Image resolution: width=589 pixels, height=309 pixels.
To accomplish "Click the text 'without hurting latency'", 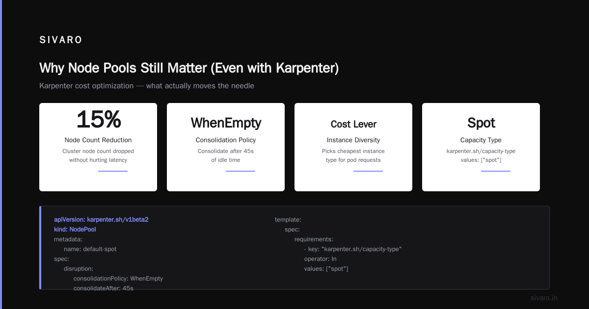I will 98,160.
